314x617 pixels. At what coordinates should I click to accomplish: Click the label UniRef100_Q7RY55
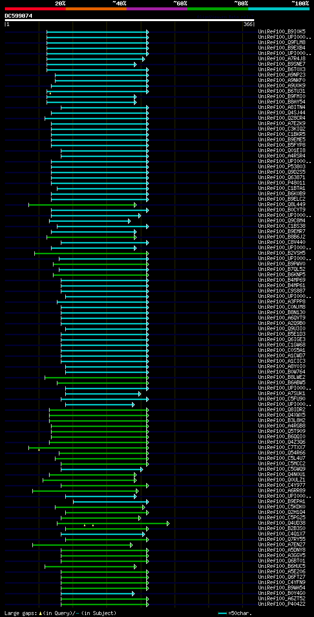click(x=282, y=539)
